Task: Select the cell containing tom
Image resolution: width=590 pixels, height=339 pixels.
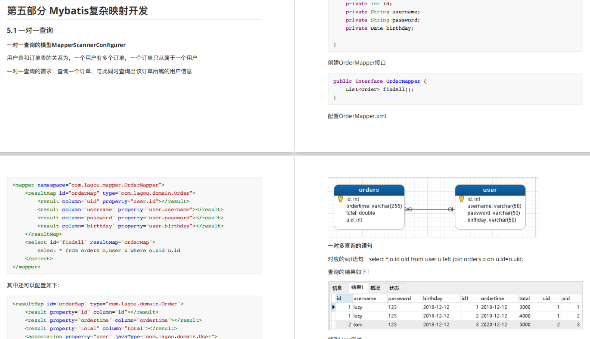Action: pyautogui.click(x=370, y=324)
